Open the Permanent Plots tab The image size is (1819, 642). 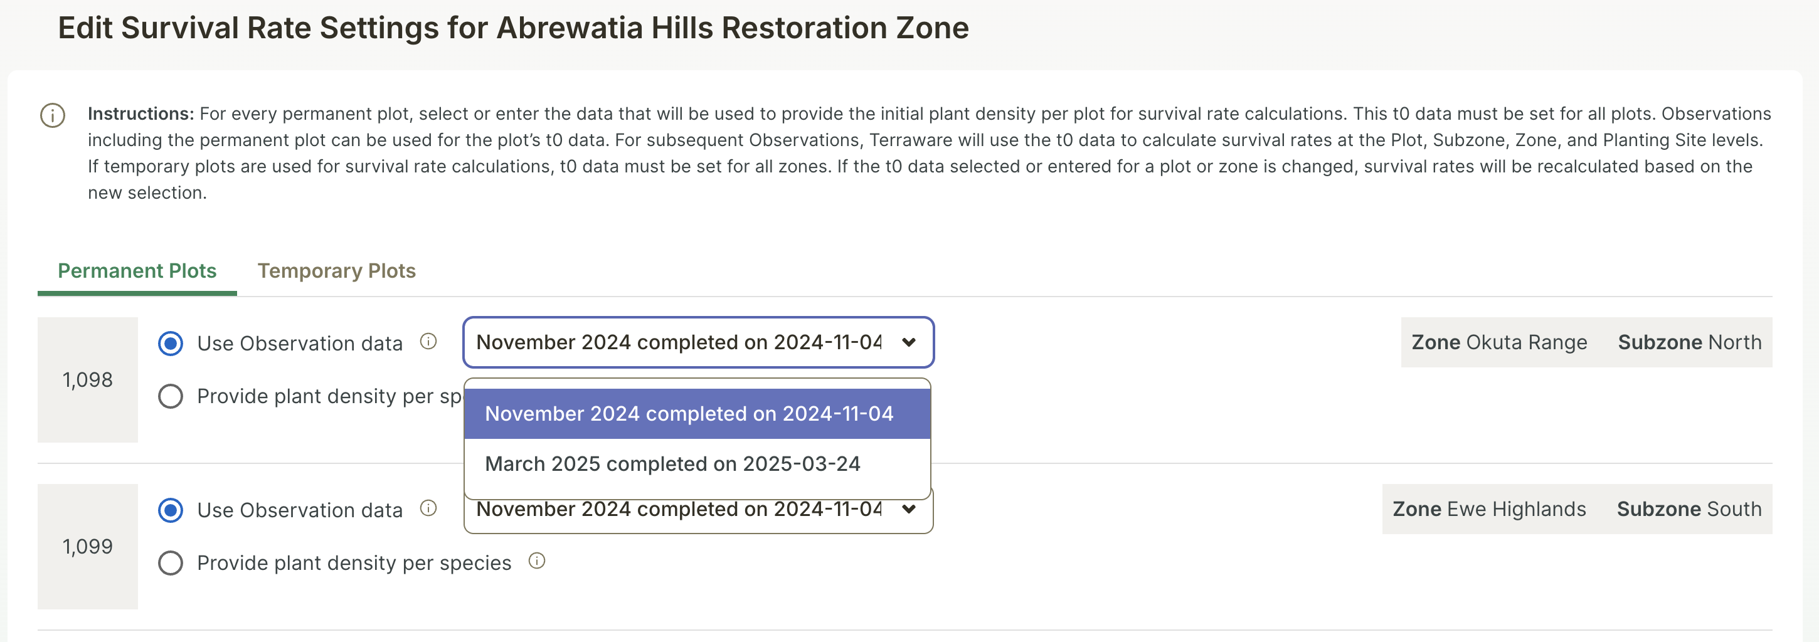tap(137, 271)
